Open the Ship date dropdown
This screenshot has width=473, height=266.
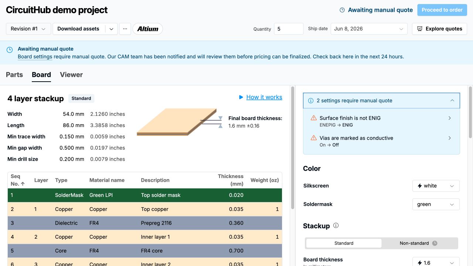coord(369,29)
